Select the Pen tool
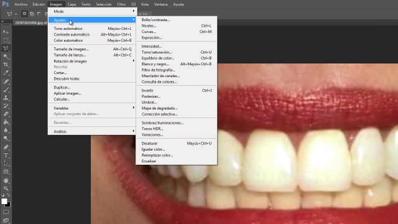 click(x=6, y=147)
